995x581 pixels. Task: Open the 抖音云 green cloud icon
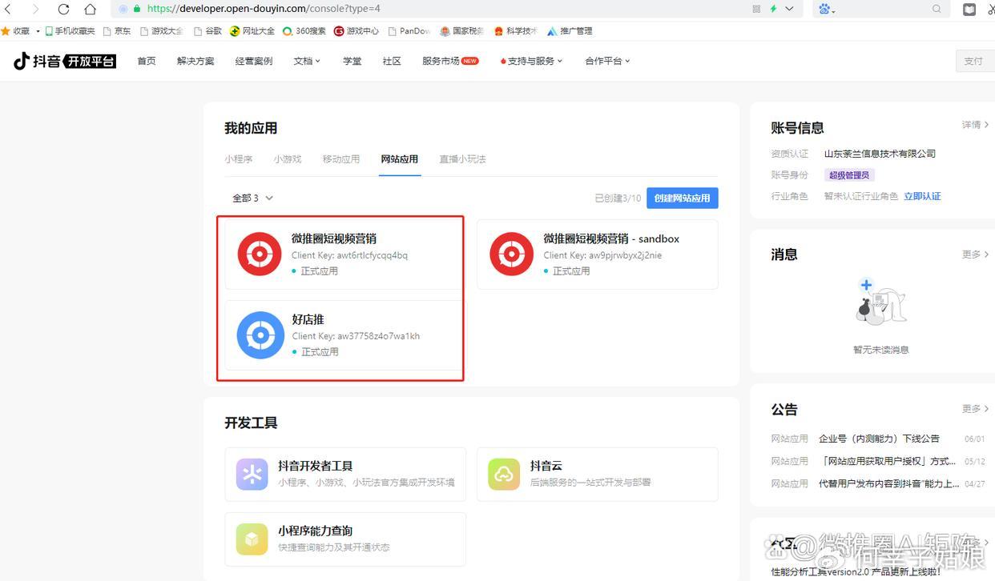[504, 474]
